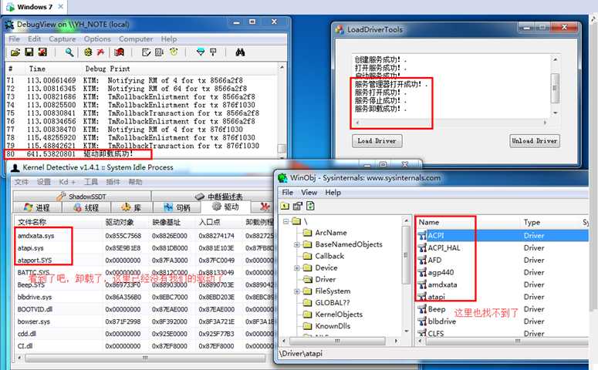Select the blbdrive driver entry in WinObj
This screenshot has width=598, height=370.
(x=441, y=321)
